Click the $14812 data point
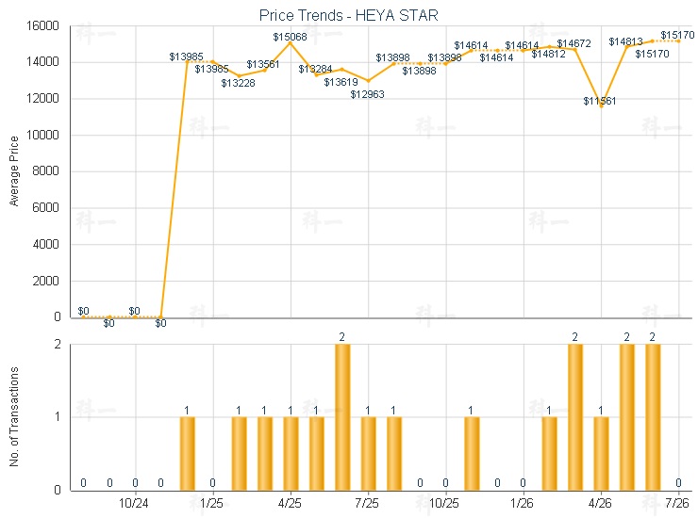698x518 pixels. click(x=549, y=47)
